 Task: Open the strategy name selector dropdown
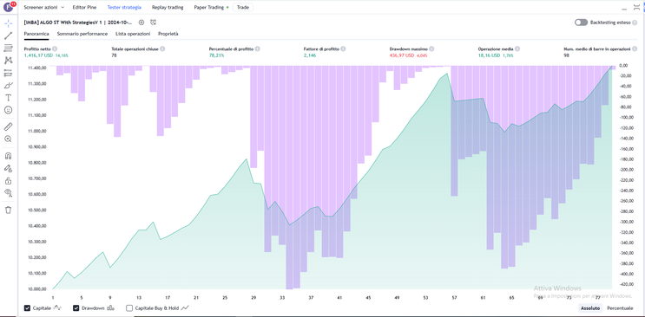point(78,23)
